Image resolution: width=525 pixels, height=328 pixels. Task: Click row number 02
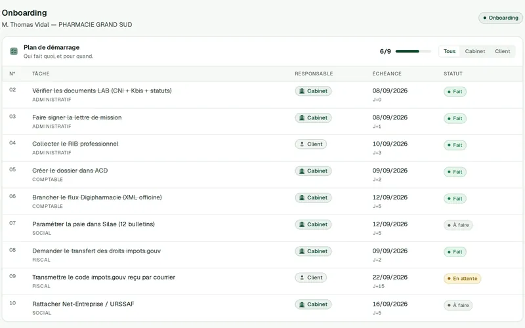12,90
